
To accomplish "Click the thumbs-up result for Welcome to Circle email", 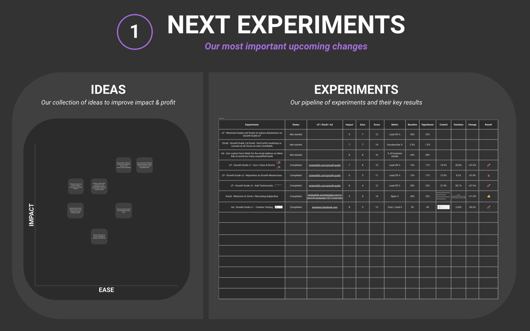I will pos(489,196).
